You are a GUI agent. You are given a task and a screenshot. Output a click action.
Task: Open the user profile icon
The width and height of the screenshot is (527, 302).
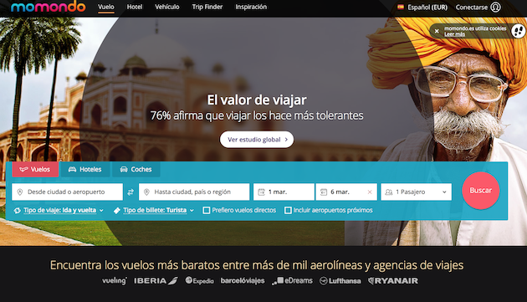[495, 7]
